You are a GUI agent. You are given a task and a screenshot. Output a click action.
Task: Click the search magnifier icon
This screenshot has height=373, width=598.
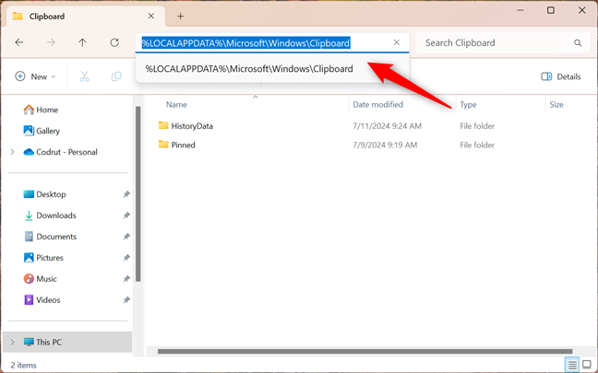578,43
